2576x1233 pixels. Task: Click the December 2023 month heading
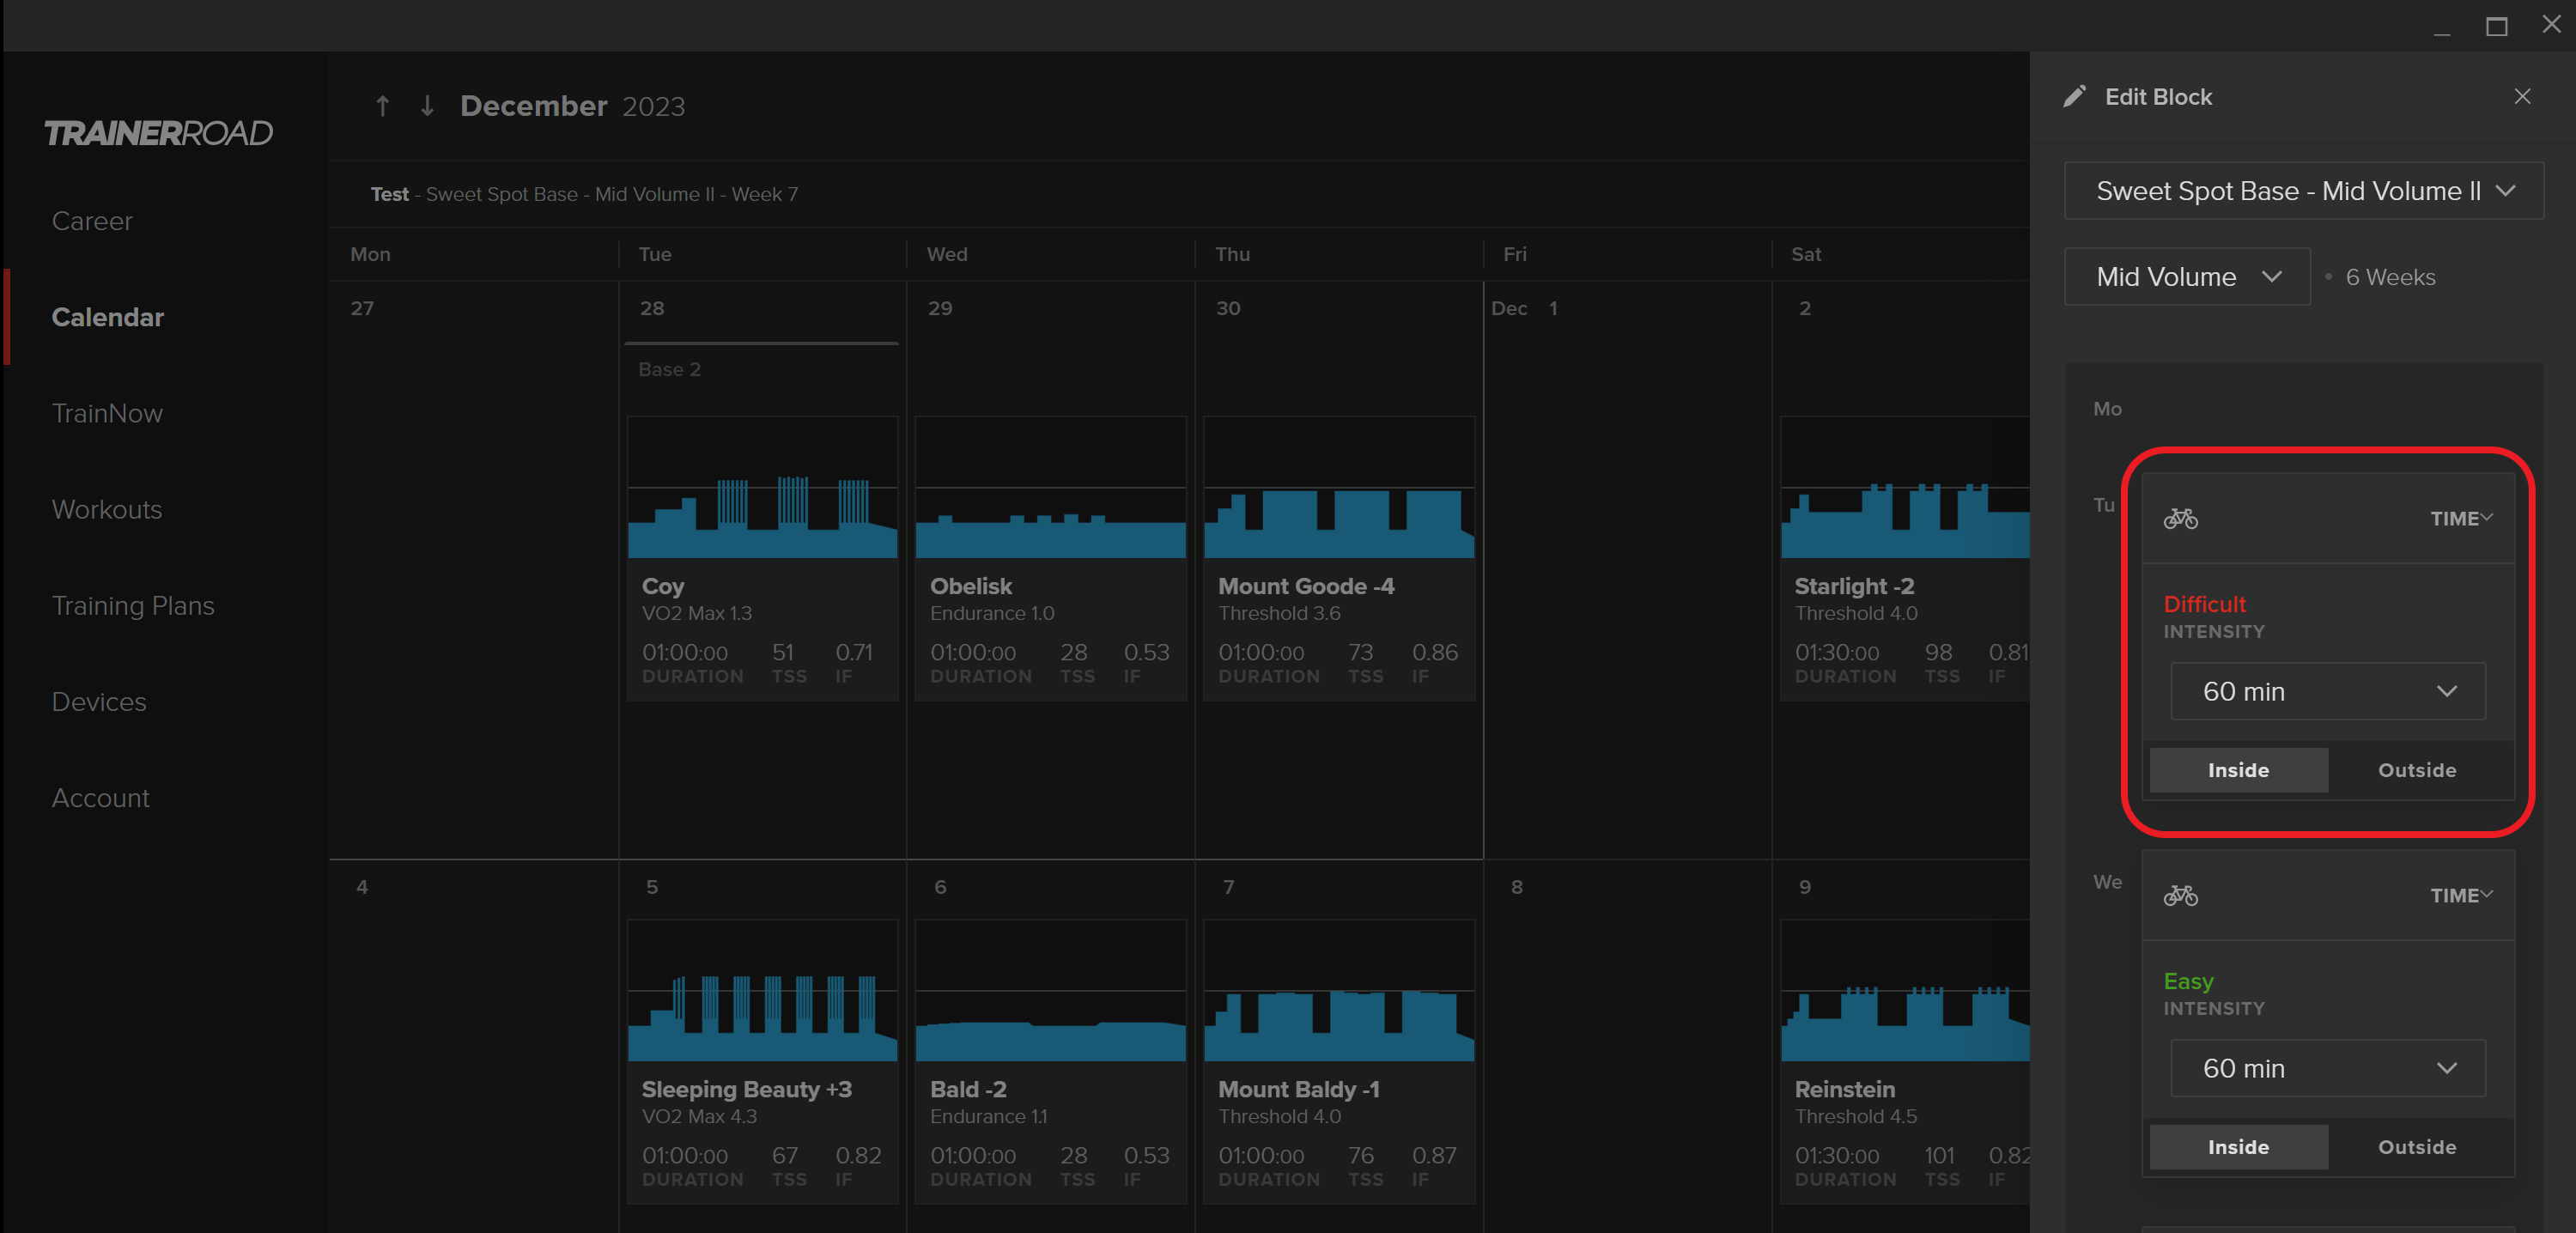click(572, 106)
